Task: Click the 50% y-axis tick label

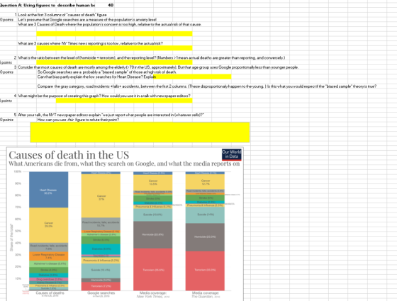Action: [18, 231]
